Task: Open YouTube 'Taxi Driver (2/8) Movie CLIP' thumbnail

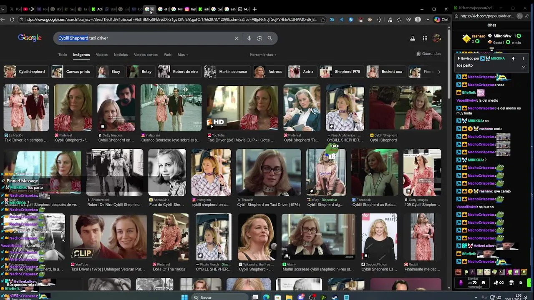Action: pyautogui.click(x=242, y=108)
